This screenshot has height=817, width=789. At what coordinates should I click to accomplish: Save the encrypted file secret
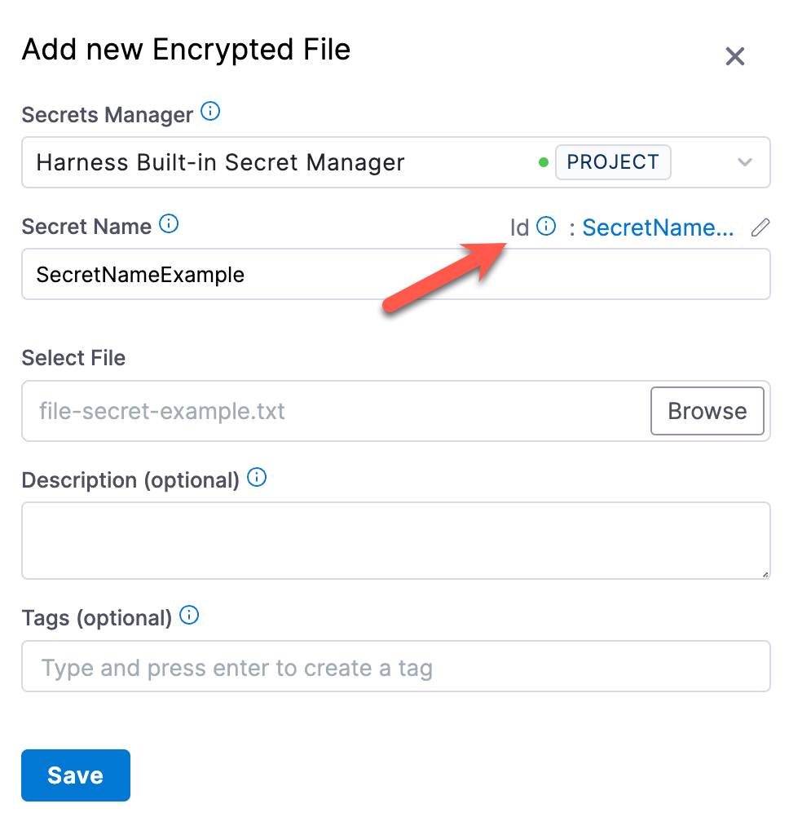(75, 775)
